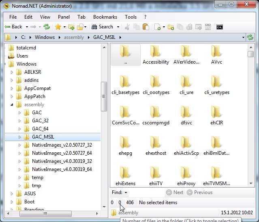Expand the ABLKSR tree node
The height and width of the screenshot is (222, 259).
[12, 72]
